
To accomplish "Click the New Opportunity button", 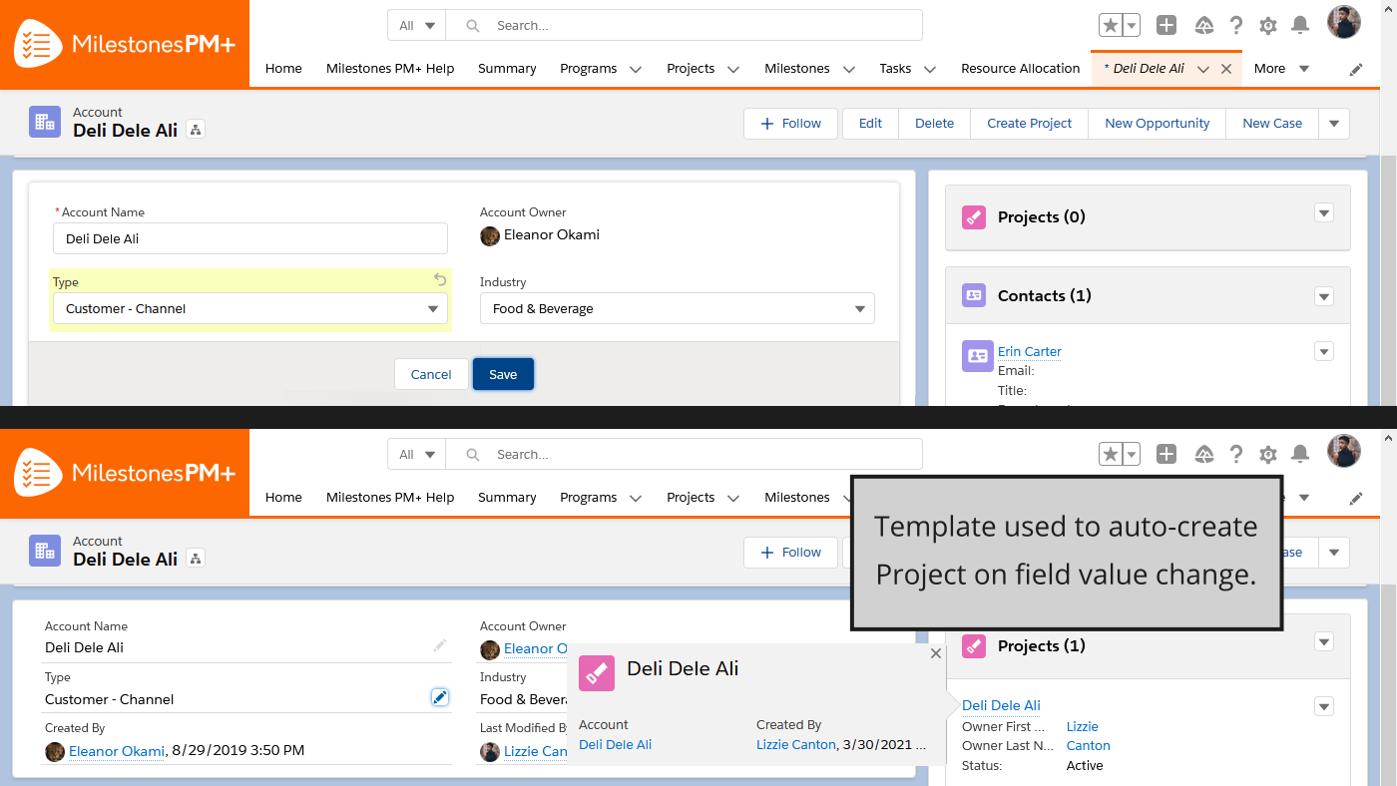I will point(1157,124).
